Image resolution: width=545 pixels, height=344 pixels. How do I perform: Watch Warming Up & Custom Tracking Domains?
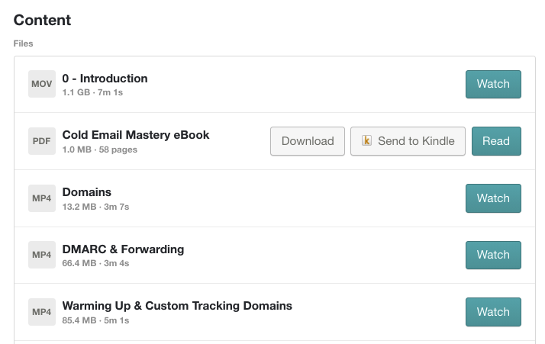click(493, 312)
